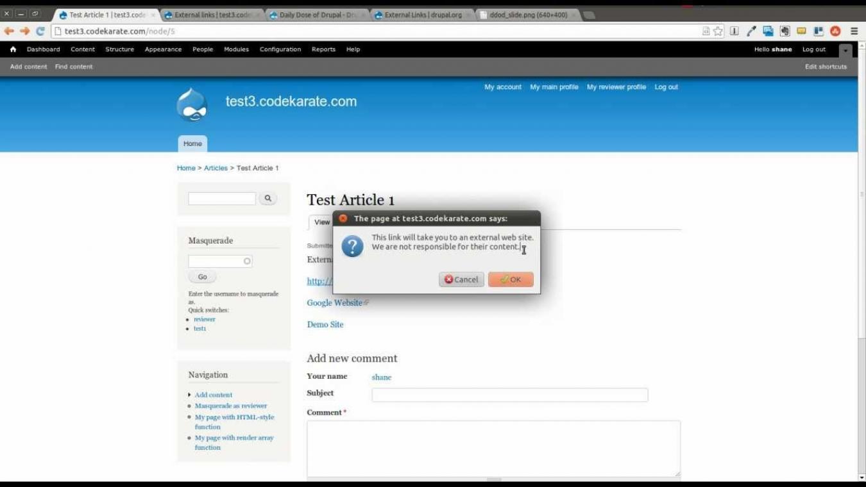Click the Go button under Masquerade

point(202,277)
